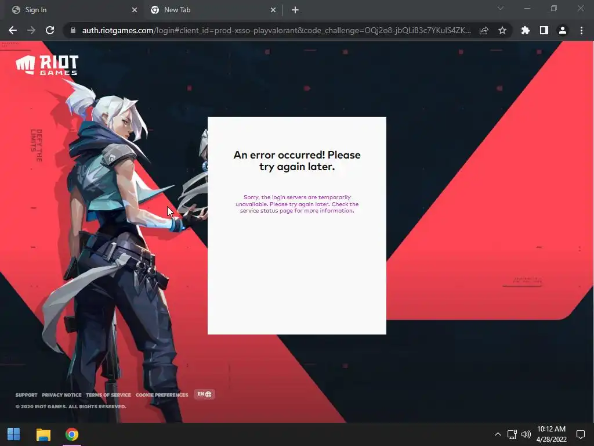Open the Windows Start menu
Viewport: 594px width, 446px height.
(14, 434)
